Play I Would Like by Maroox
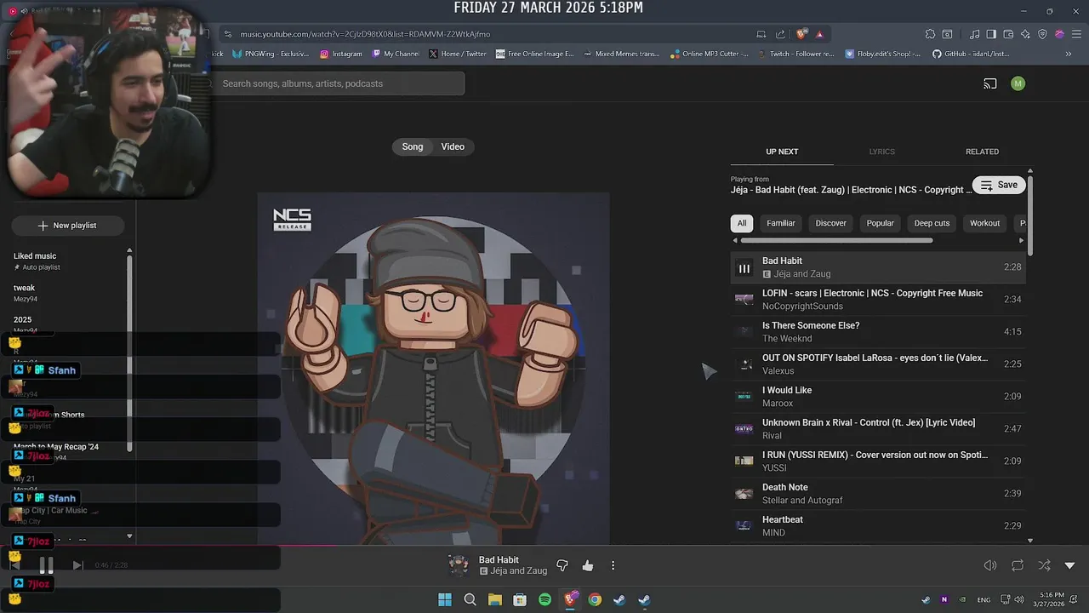1089x613 pixels. coord(879,397)
